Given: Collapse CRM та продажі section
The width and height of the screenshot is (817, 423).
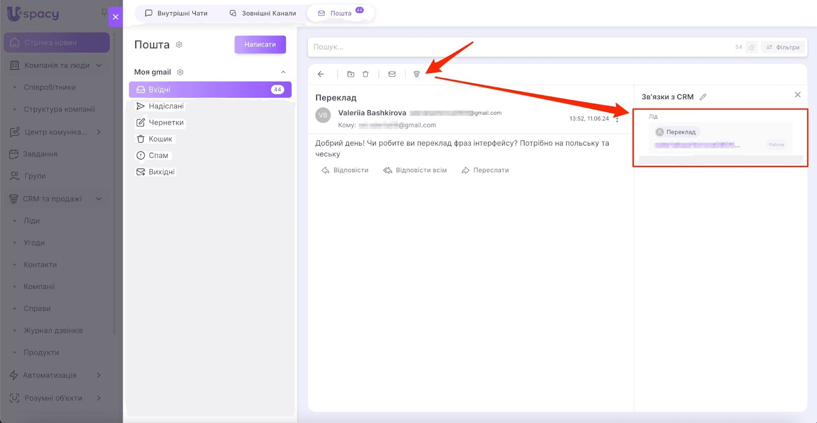Looking at the screenshot, I should click(99, 199).
